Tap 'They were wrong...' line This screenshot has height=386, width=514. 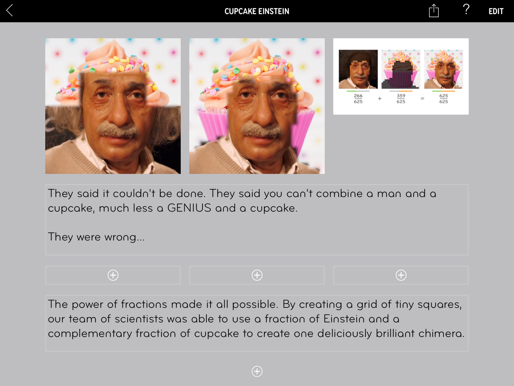tap(96, 237)
